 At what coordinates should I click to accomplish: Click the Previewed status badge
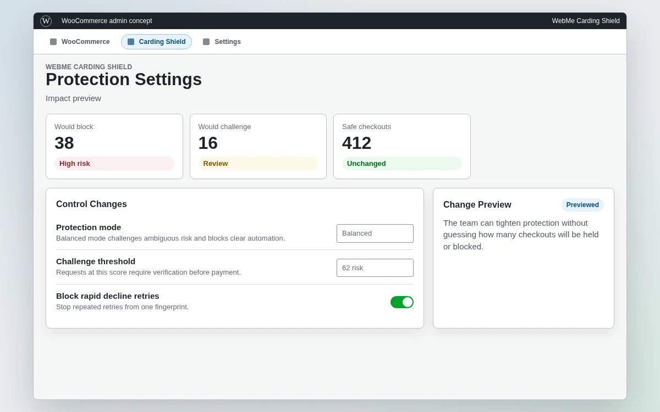(x=582, y=205)
